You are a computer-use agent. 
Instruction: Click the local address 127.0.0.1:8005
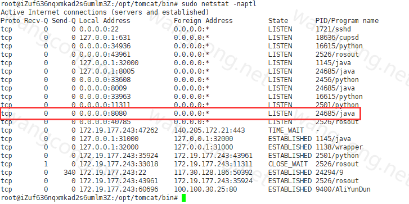[107, 71]
